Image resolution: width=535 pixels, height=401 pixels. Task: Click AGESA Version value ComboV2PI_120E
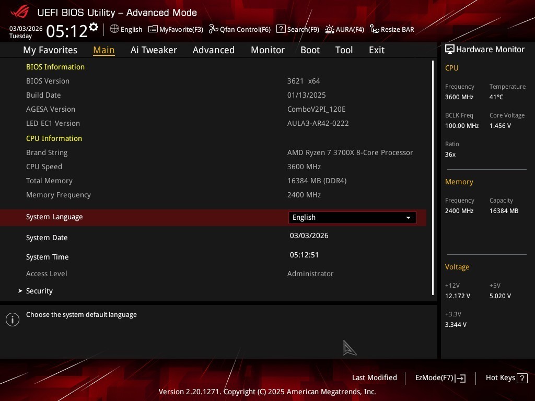(316, 109)
